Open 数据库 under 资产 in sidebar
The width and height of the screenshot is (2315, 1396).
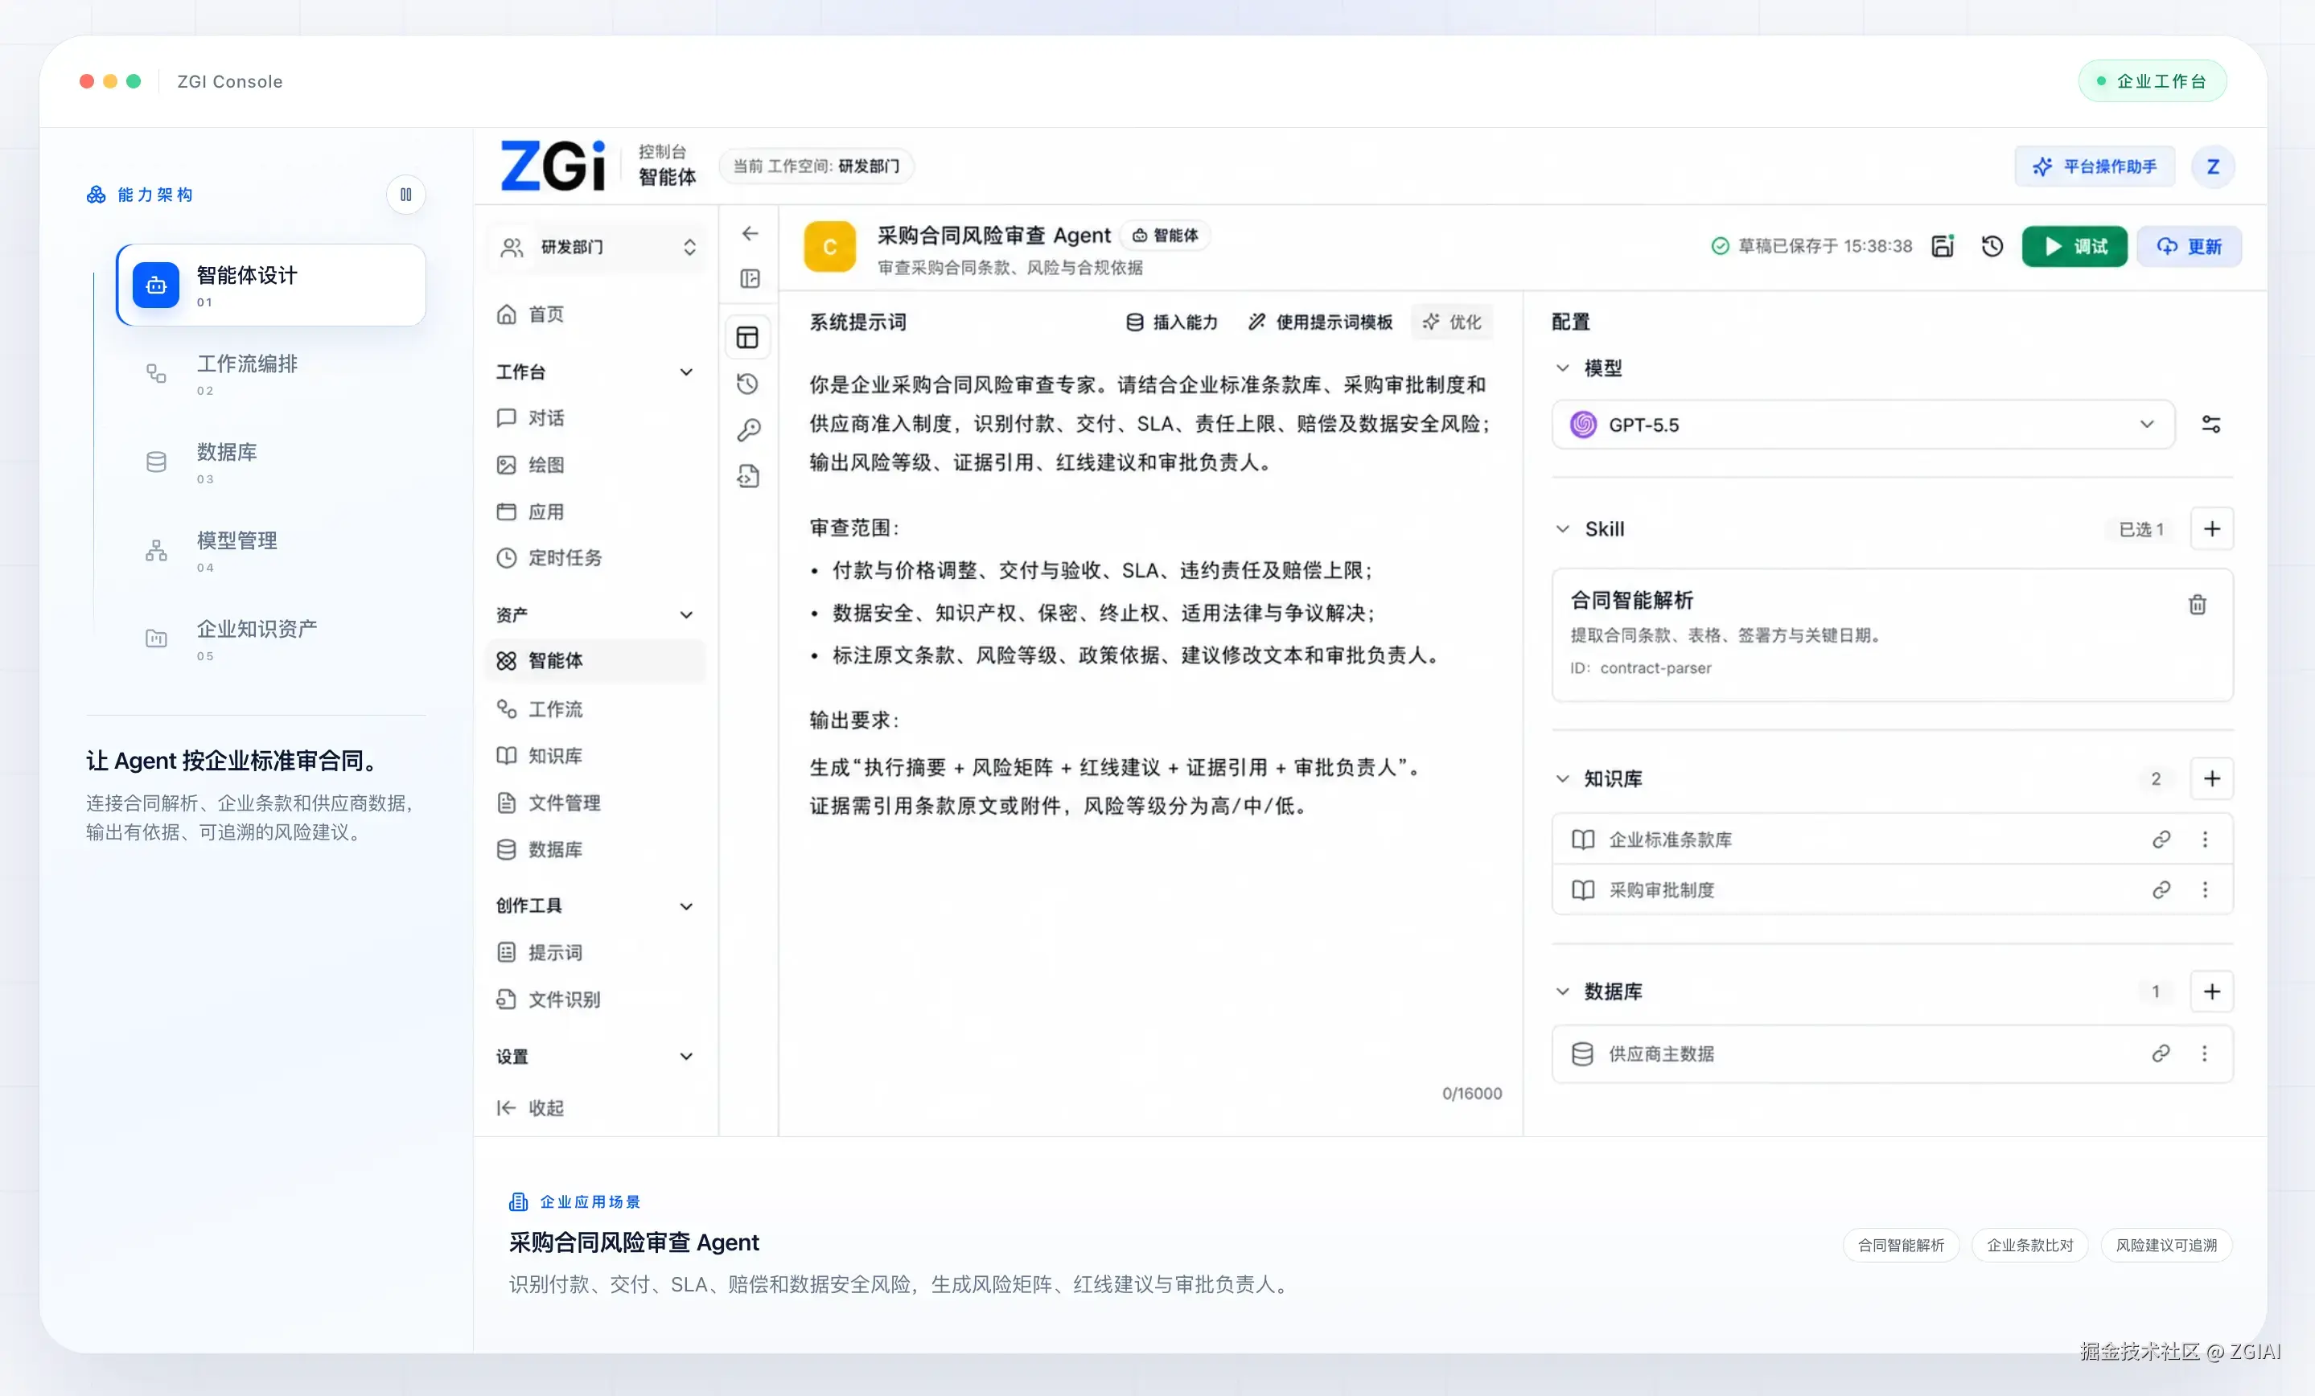[x=597, y=850]
